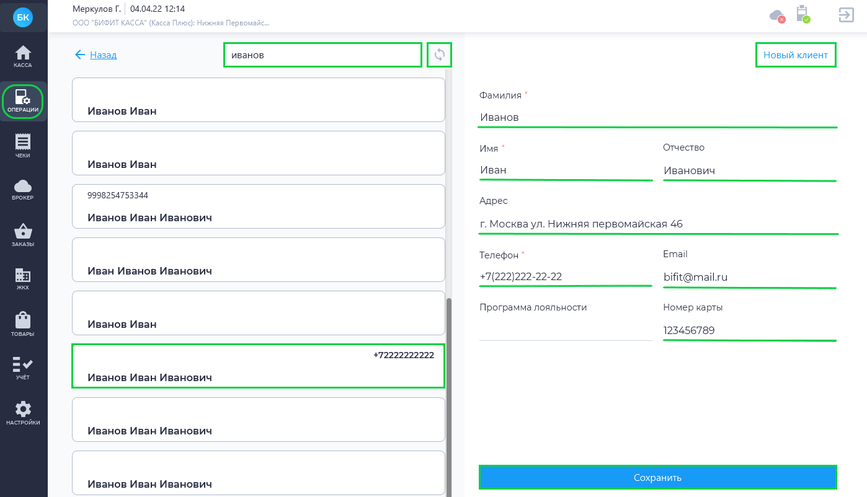Open the Брокер cloud section
The image size is (867, 497).
click(x=23, y=190)
